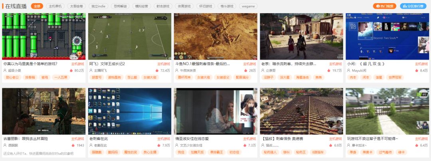Click streamer avatar icon beside 小表哥

pos(263,70)
